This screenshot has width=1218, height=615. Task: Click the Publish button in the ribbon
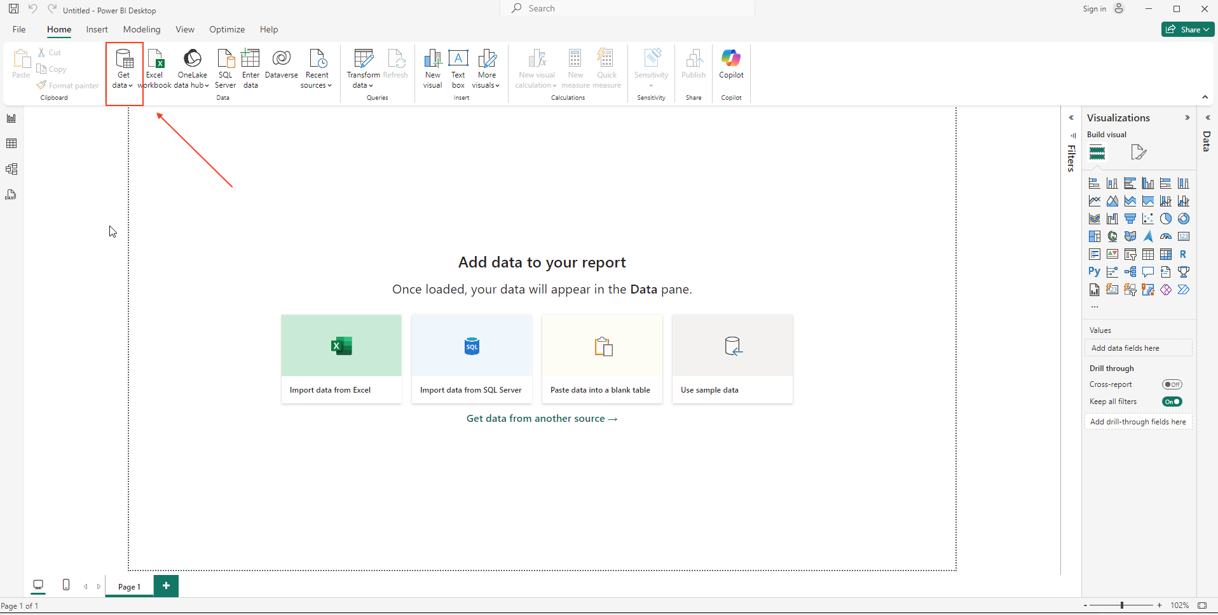pyautogui.click(x=694, y=67)
